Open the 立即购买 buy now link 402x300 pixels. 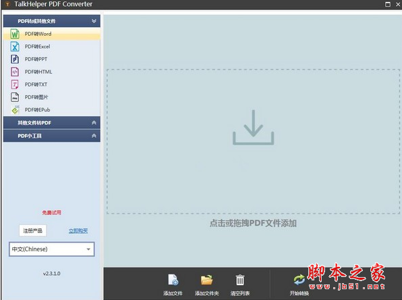(78, 231)
